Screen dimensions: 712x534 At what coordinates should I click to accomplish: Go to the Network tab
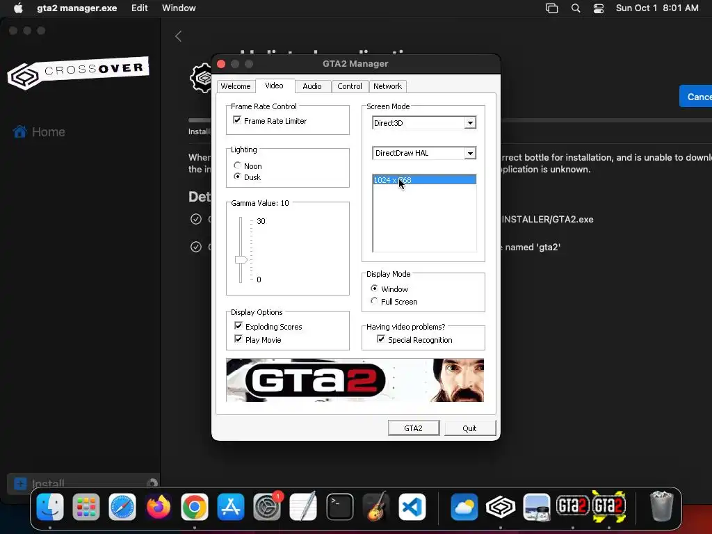tap(387, 86)
